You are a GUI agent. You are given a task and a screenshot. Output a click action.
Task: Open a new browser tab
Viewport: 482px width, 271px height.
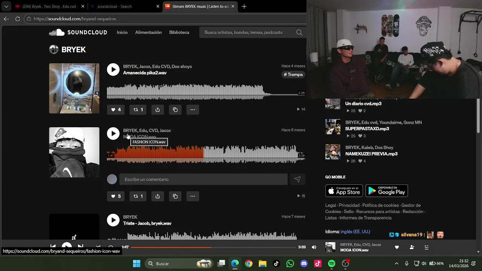pyautogui.click(x=244, y=6)
